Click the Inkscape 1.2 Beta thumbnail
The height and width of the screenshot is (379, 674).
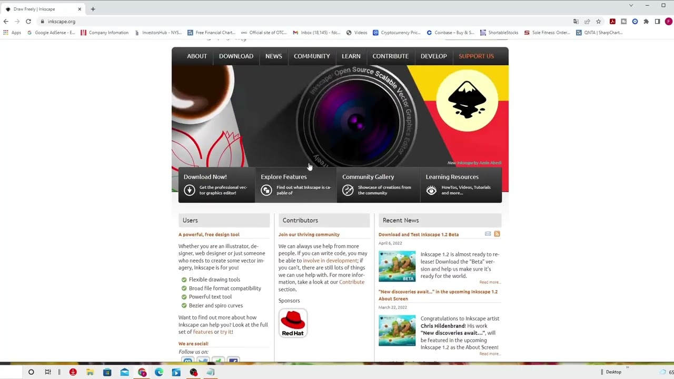397,266
